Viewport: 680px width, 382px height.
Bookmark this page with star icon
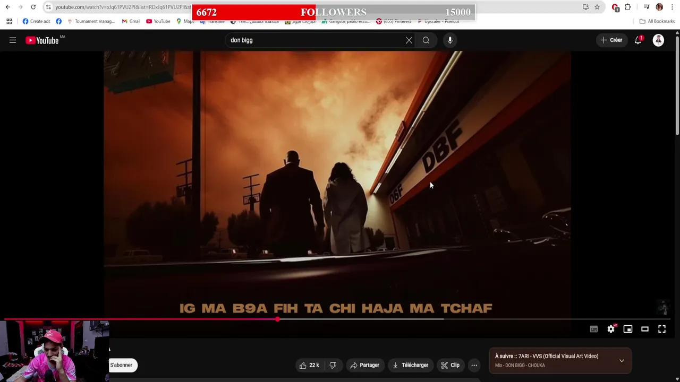click(x=597, y=7)
